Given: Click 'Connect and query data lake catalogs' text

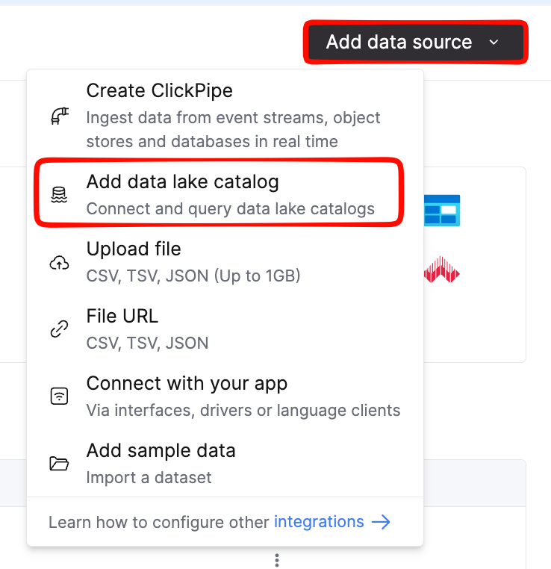Looking at the screenshot, I should [231, 208].
